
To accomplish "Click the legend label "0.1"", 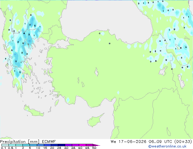I will pos(3,148).
